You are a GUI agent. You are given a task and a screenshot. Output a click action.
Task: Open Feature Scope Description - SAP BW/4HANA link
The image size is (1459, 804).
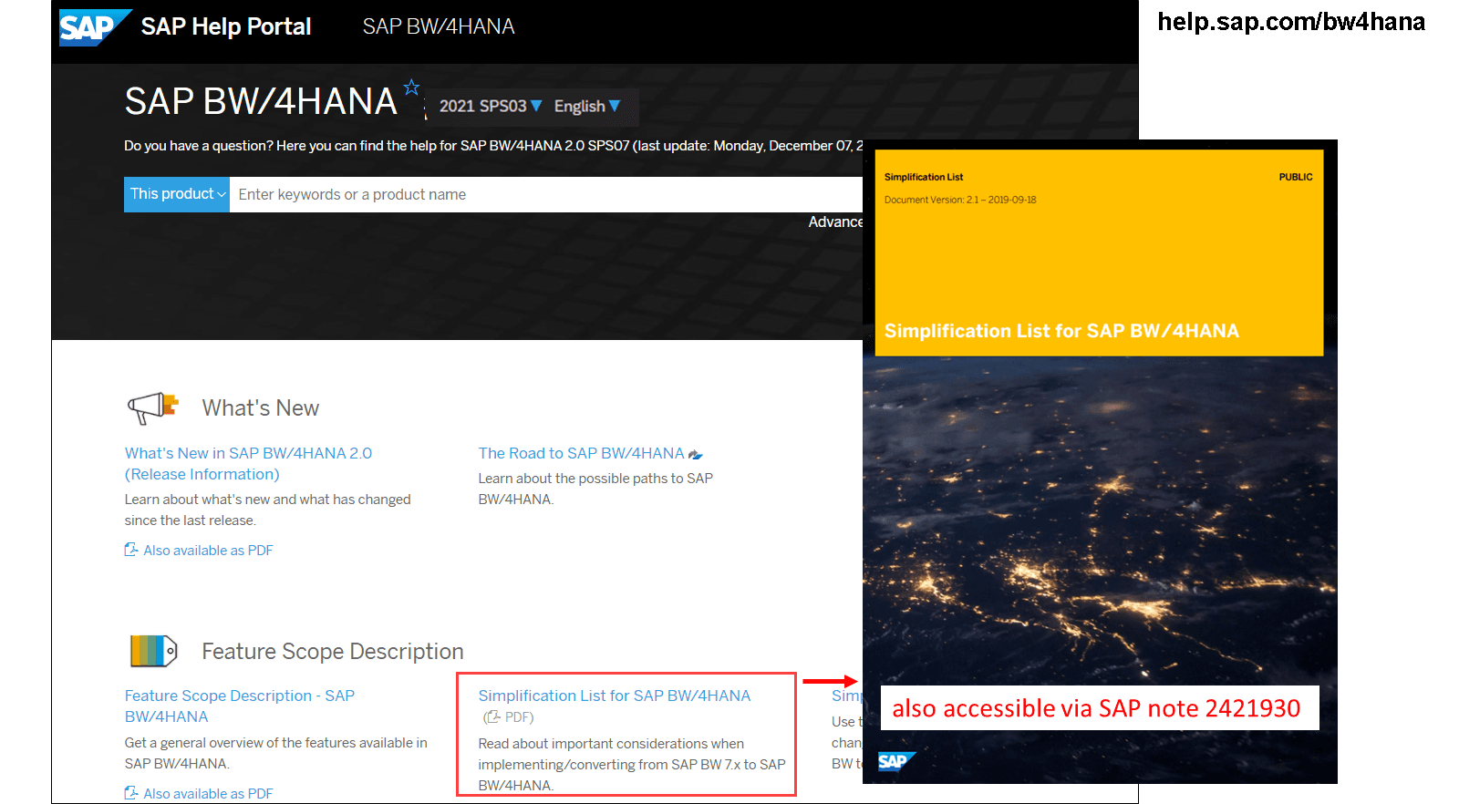pyautogui.click(x=240, y=706)
